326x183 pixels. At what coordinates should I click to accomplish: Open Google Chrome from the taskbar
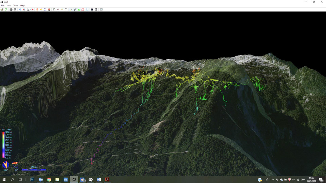tap(49, 180)
